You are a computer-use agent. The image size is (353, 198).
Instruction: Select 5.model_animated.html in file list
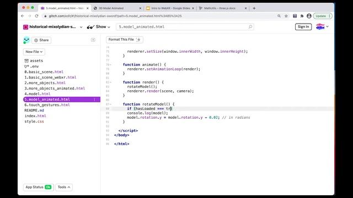point(62,100)
